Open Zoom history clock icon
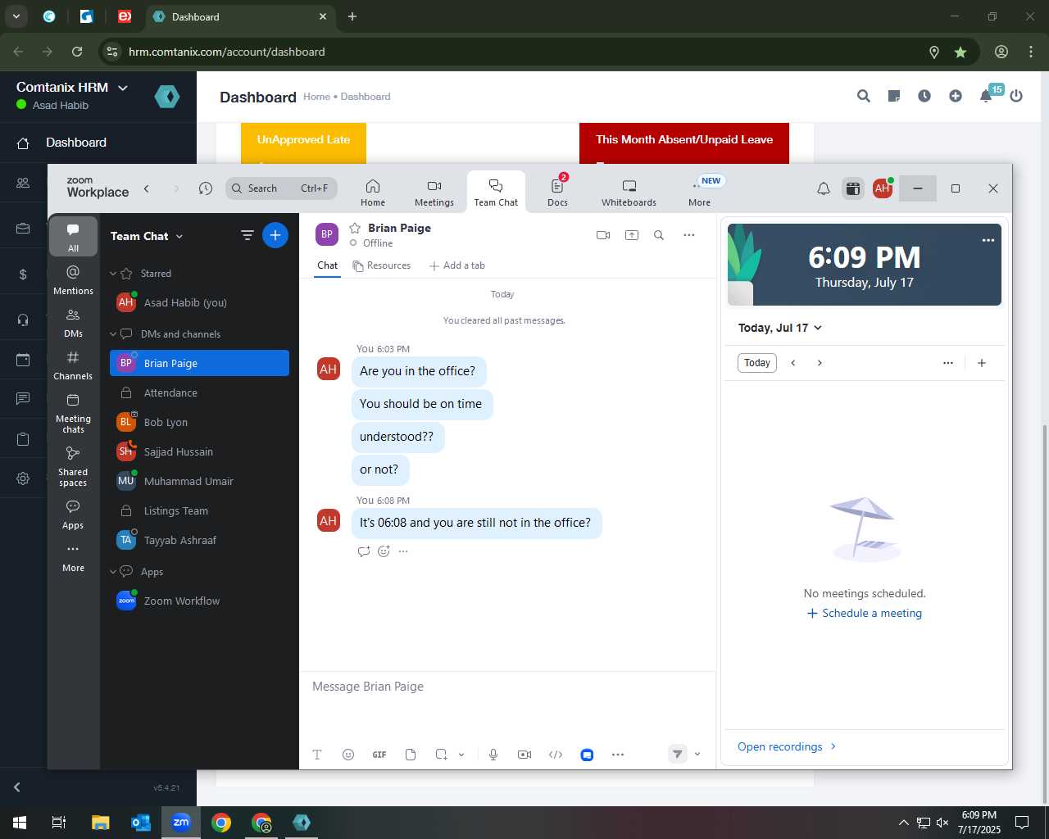 pos(206,188)
